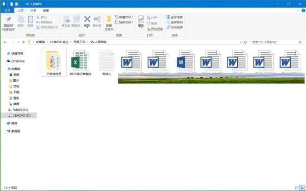Open Documents (文档) in the sidebar
The height and width of the screenshot is (191, 306).
point(14,86)
